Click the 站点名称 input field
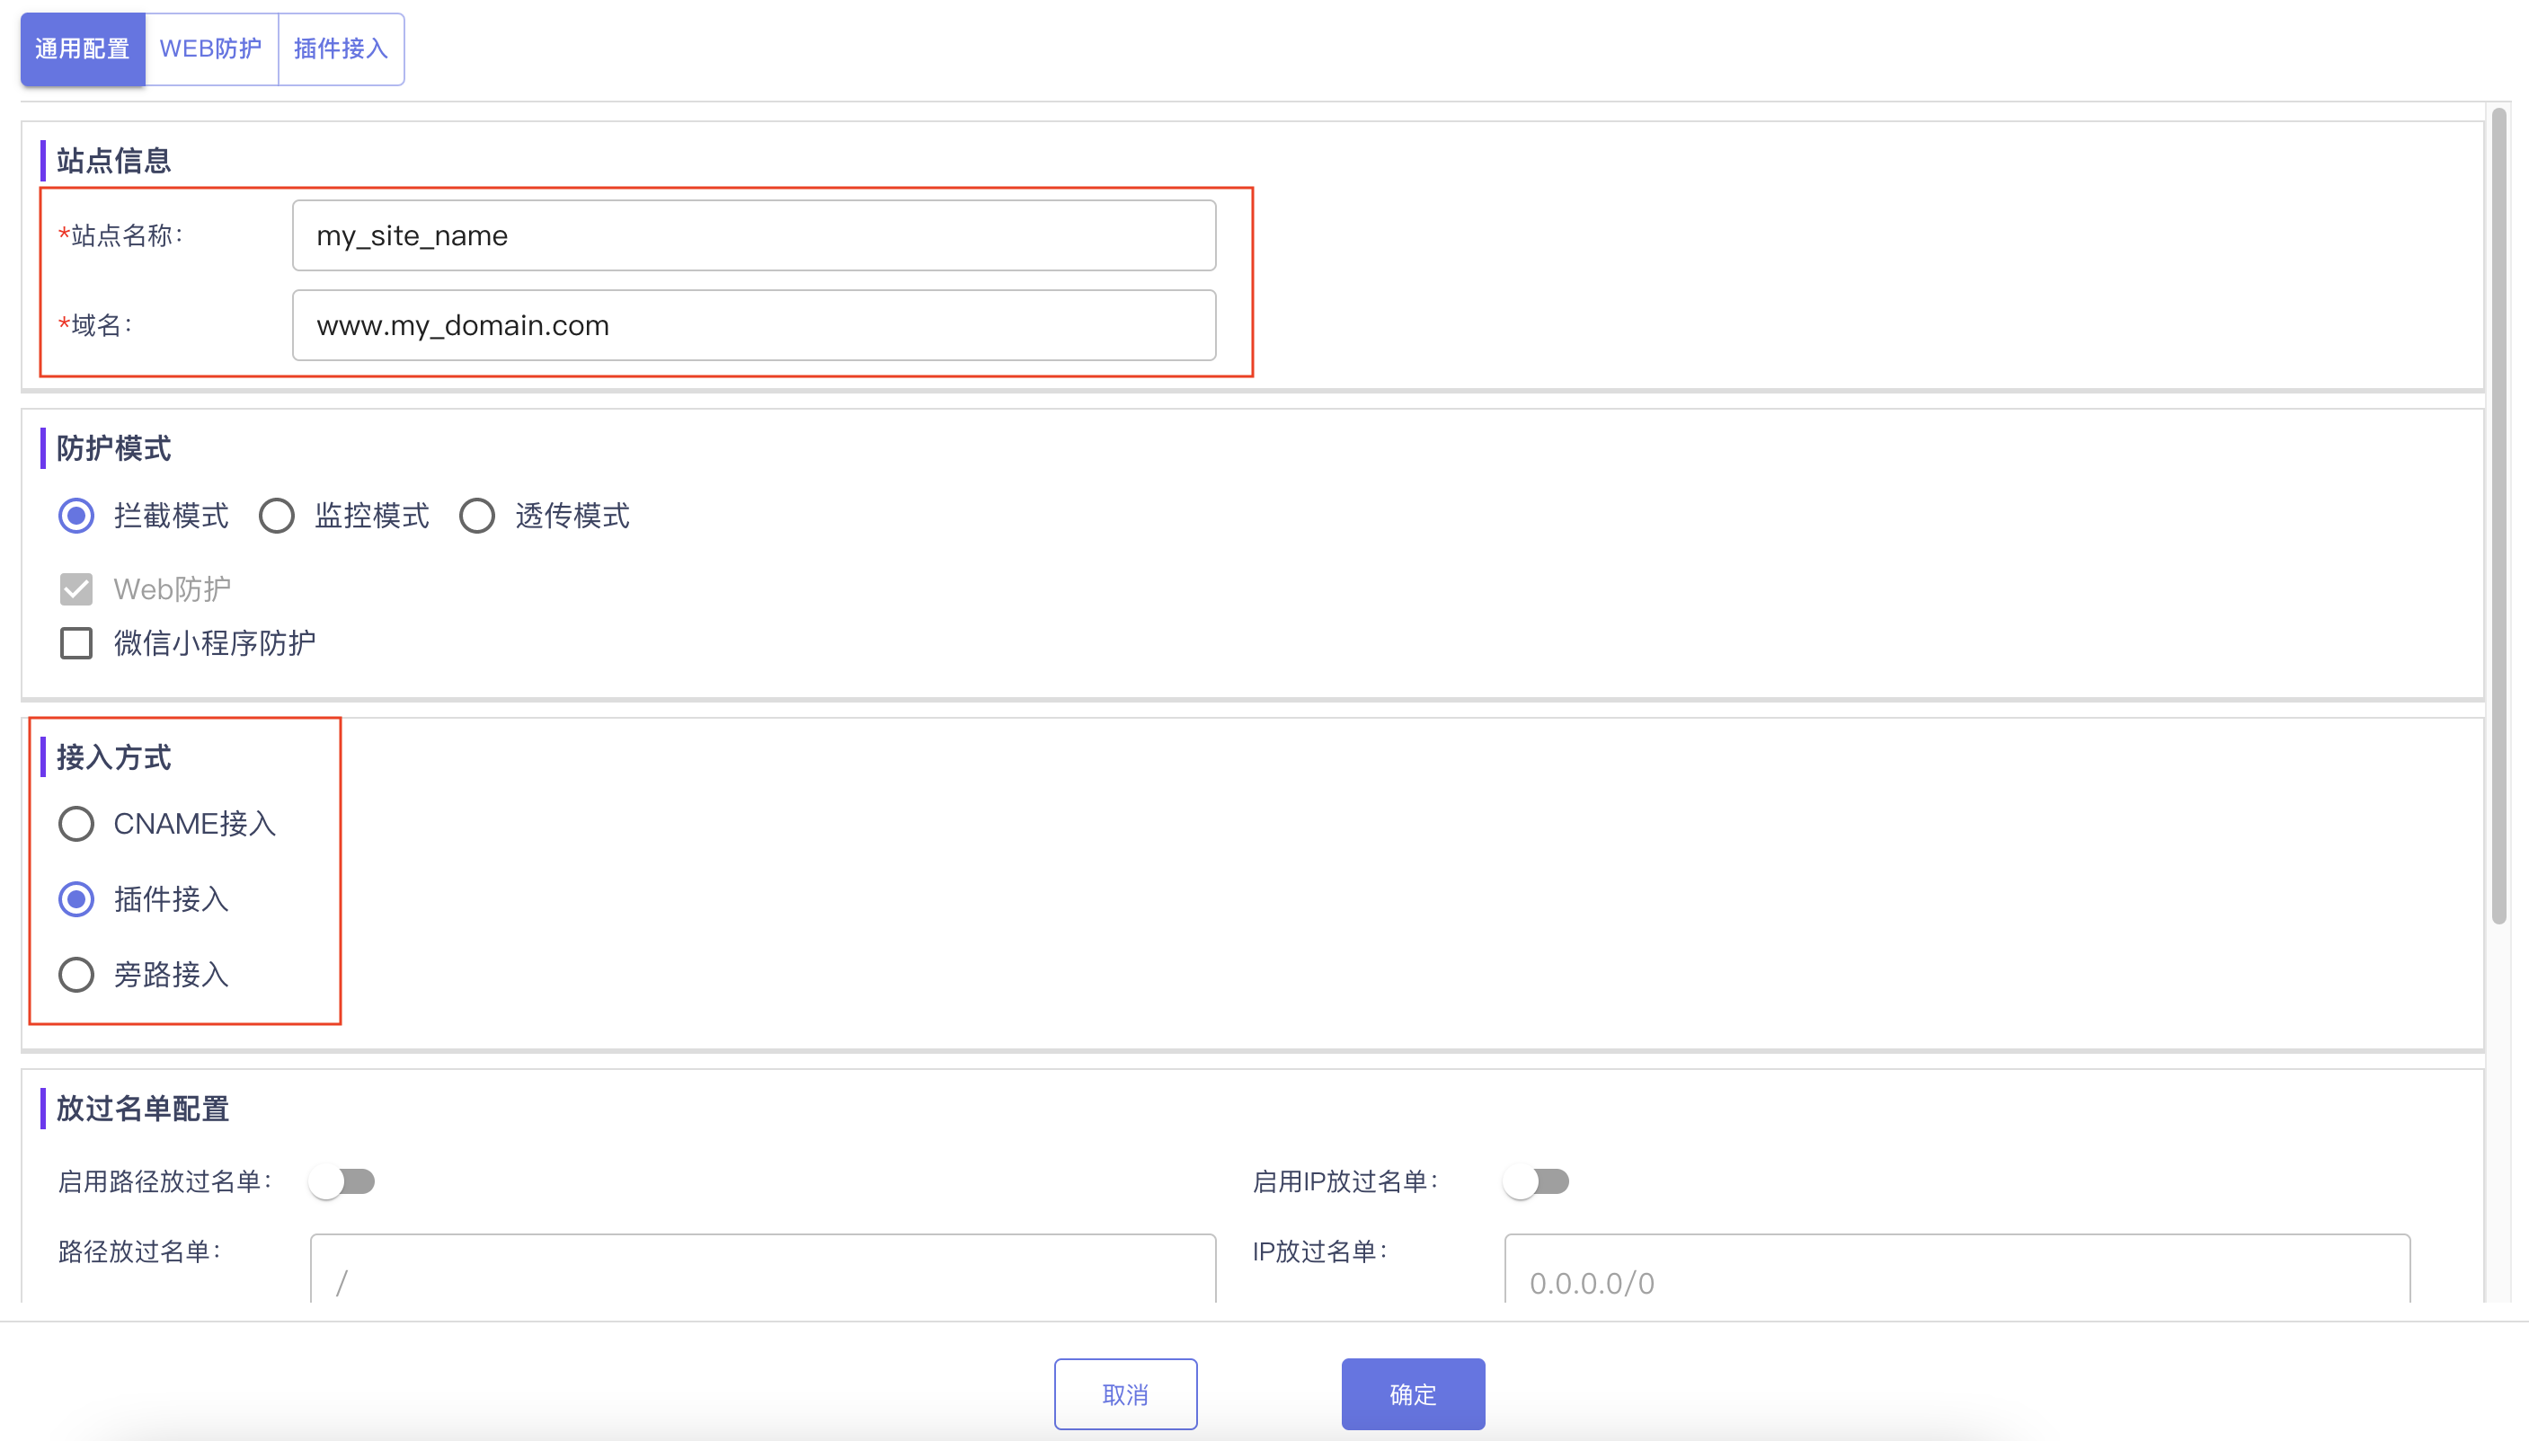2529x1441 pixels. 753,235
